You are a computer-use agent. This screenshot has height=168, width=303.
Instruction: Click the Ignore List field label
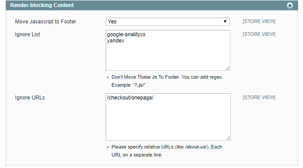(27, 34)
